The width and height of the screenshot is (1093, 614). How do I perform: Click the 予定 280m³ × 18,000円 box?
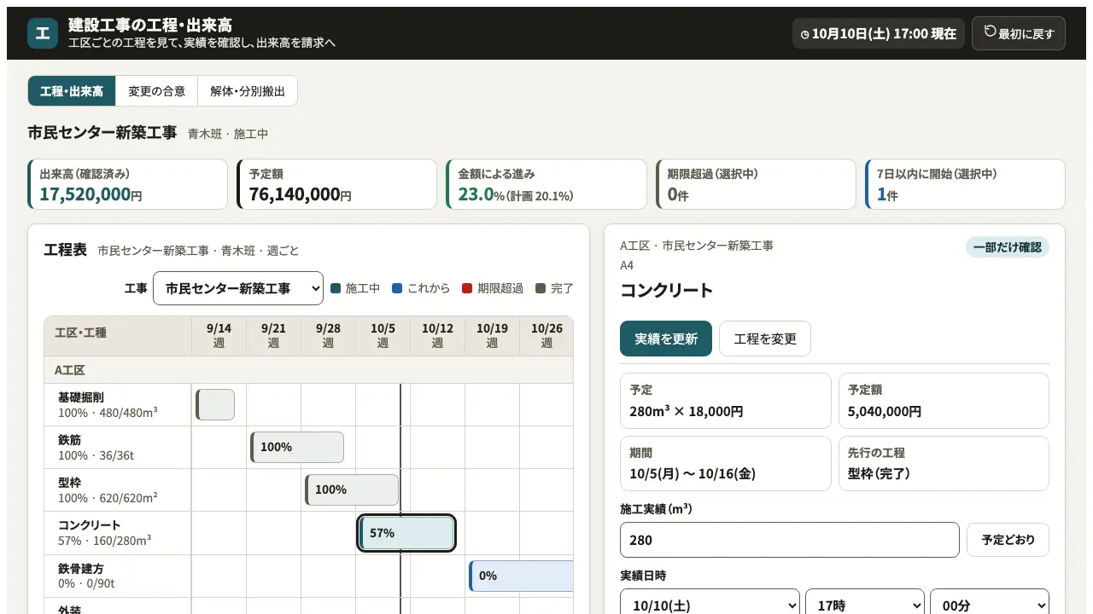pyautogui.click(x=725, y=401)
